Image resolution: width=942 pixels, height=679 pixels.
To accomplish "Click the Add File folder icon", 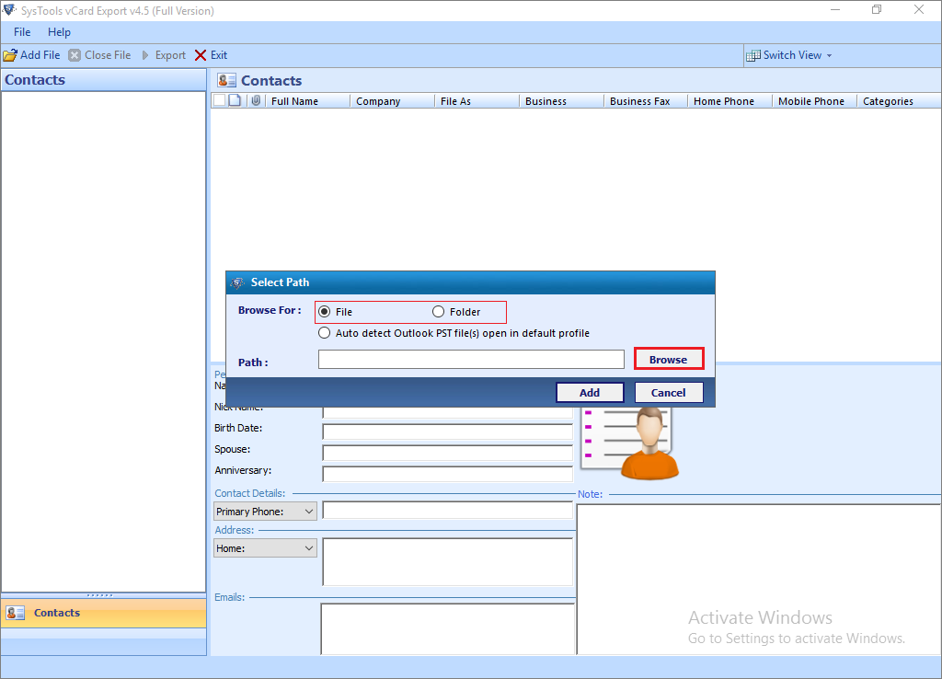I will coord(10,55).
